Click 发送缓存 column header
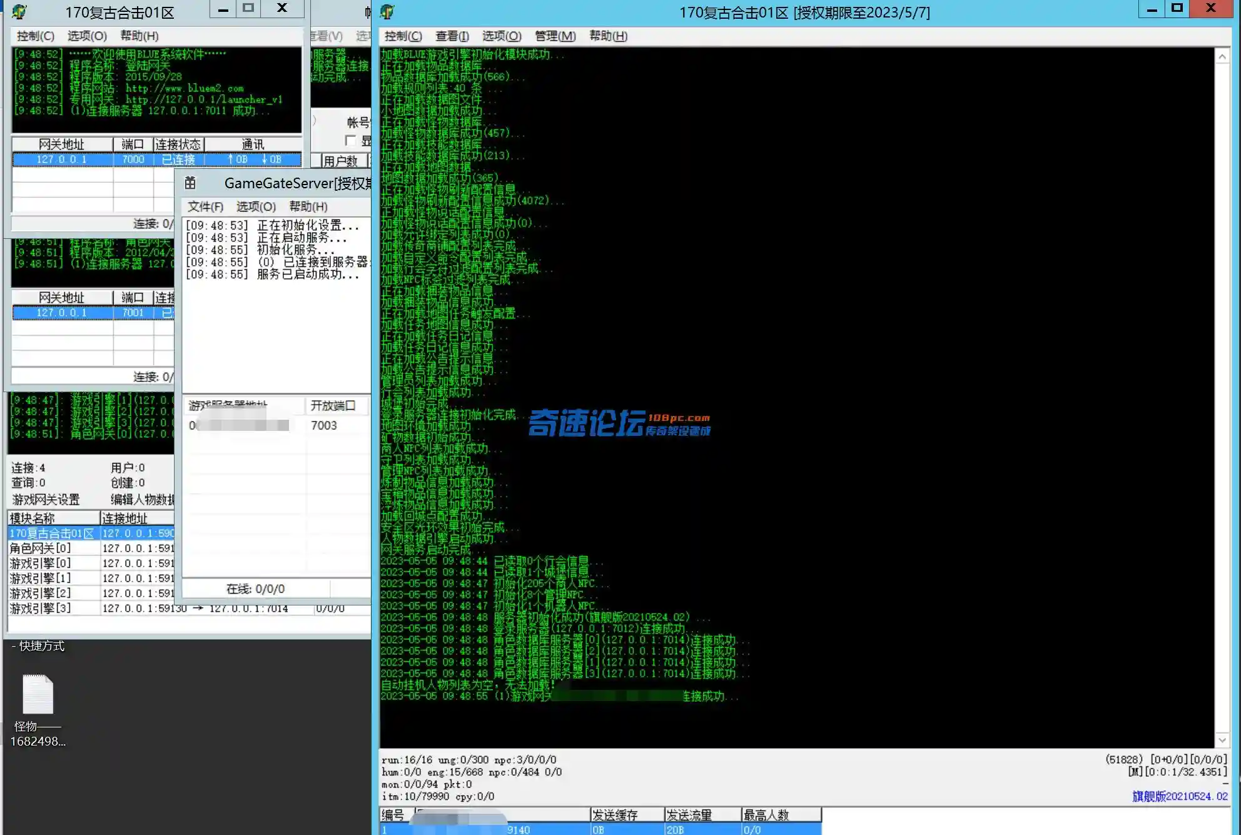 point(627,815)
